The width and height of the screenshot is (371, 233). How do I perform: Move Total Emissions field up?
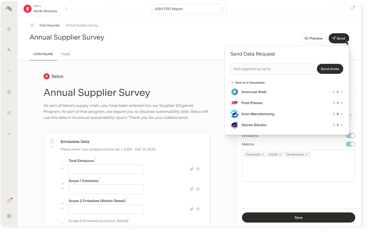63,164
